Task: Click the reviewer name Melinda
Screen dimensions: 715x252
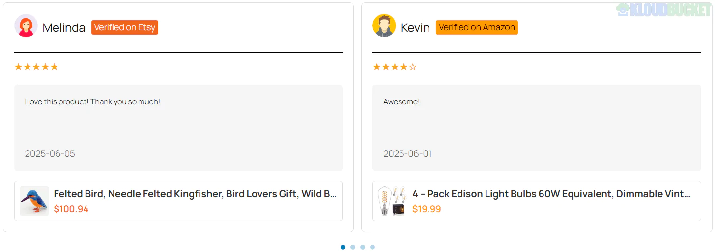Action: pyautogui.click(x=64, y=28)
